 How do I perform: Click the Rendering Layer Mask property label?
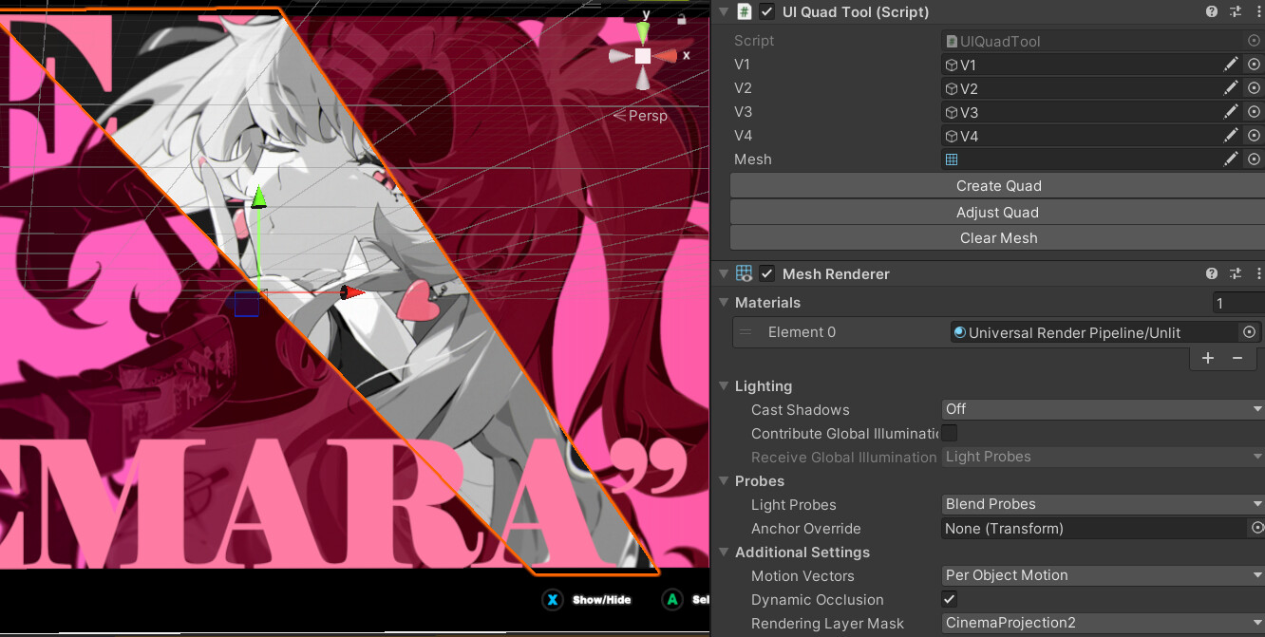[827, 624]
